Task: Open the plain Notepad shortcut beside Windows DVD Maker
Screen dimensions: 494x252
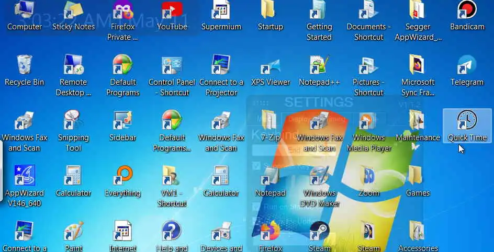Action: pyautogui.click(x=270, y=176)
